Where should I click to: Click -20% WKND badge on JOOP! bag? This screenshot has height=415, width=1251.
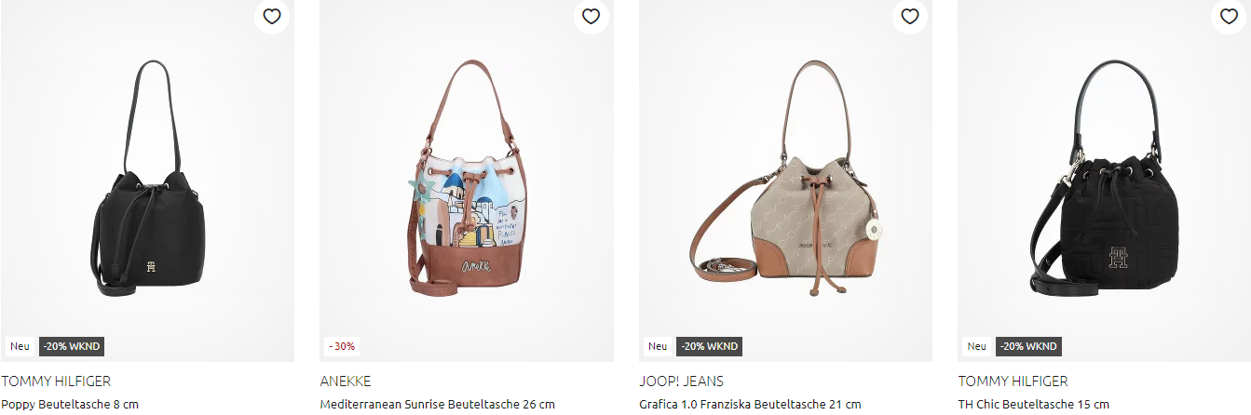709,346
